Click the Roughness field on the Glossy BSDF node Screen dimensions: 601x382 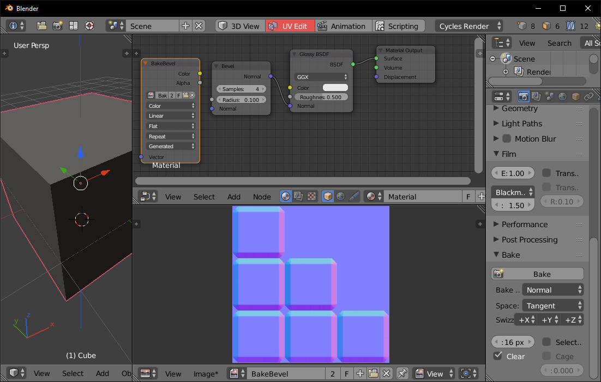coord(321,96)
